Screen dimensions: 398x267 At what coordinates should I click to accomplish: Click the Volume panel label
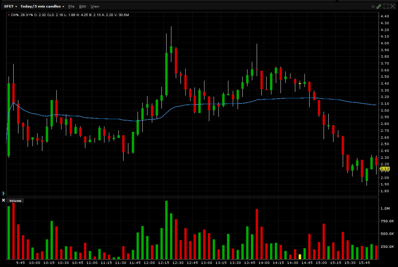click(15, 201)
